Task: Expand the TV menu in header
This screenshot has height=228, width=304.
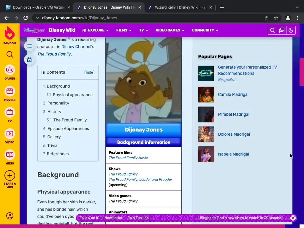Action: [x=144, y=30]
